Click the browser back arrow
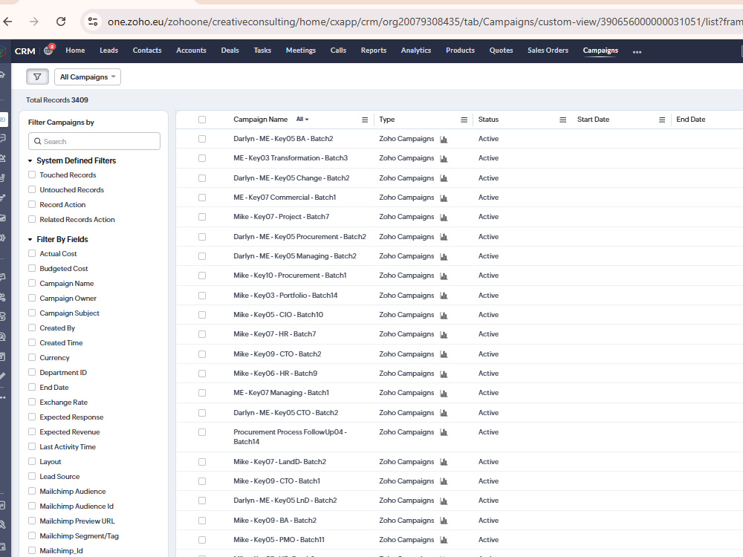This screenshot has height=557, width=743. [x=7, y=22]
